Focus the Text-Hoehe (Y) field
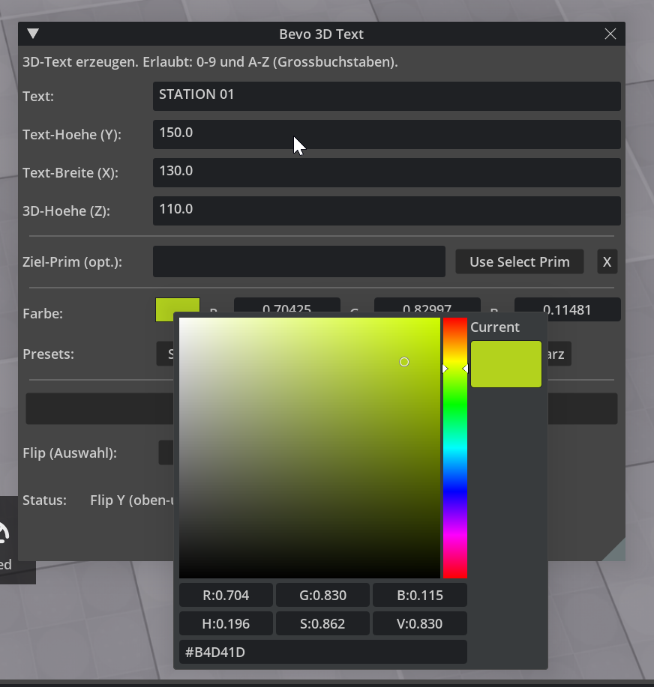This screenshot has height=687, width=654. point(386,134)
